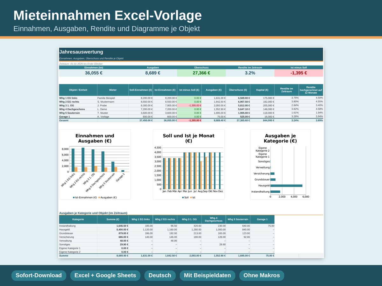Viewport: 382px width, 286px height.
Task: Click the 8,689 € Ausgaben KPI value
Action: point(153,73)
